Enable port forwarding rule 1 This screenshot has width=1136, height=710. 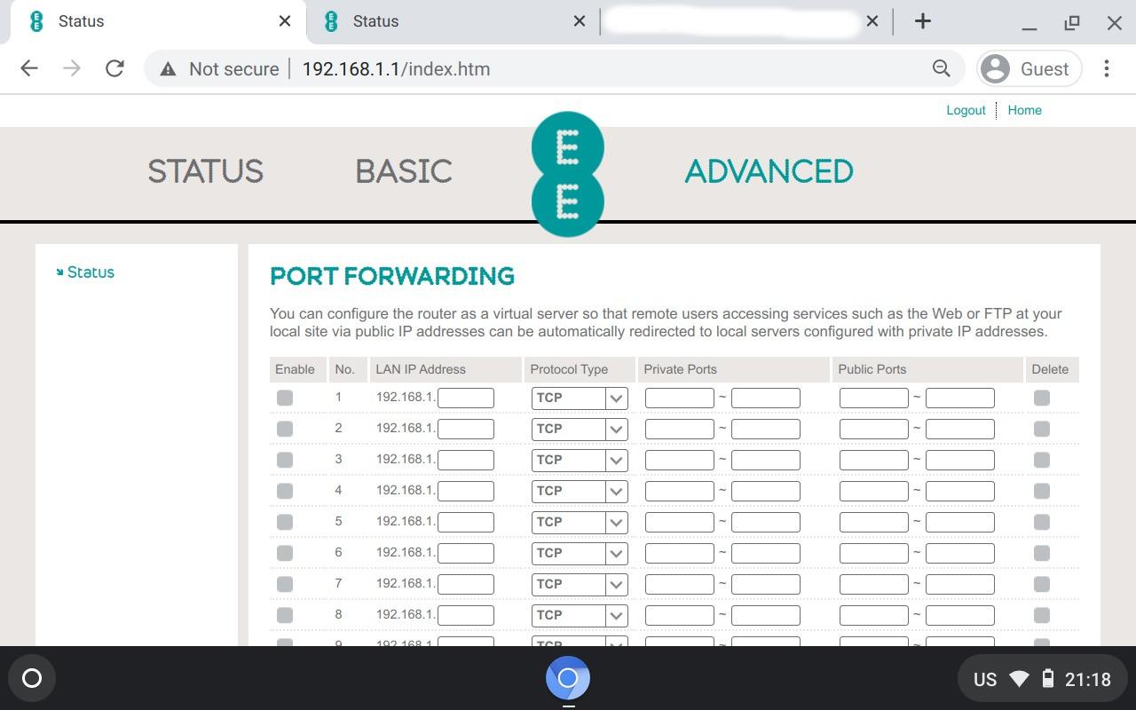coord(285,398)
